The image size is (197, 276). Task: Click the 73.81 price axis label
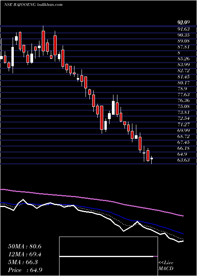pyautogui.click(x=183, y=112)
